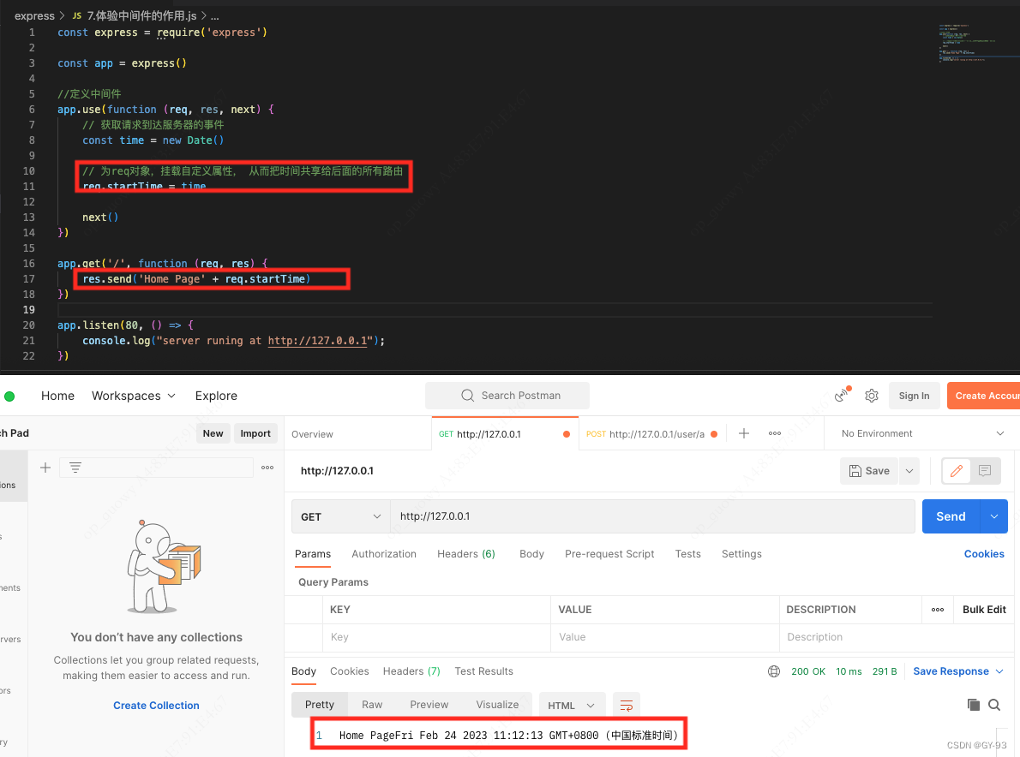Select the Preview response view

click(x=429, y=705)
